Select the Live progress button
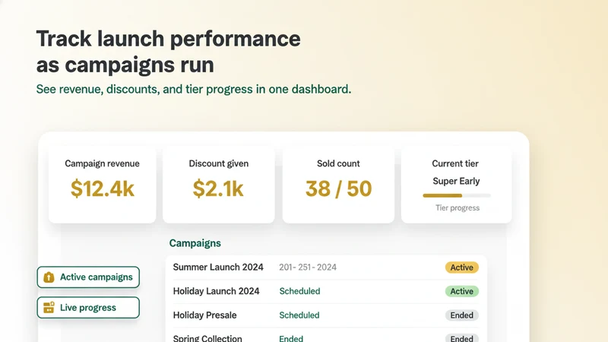Image resolution: width=608 pixels, height=342 pixels. [x=88, y=308]
